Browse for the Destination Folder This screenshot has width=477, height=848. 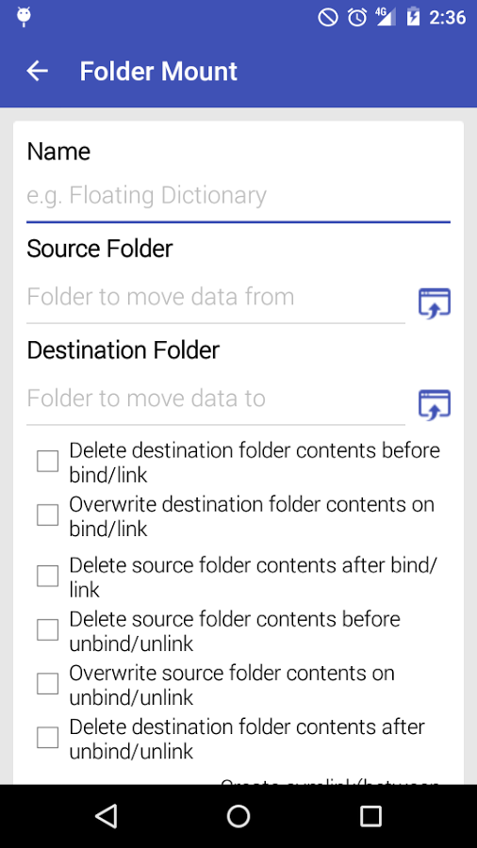tap(435, 404)
